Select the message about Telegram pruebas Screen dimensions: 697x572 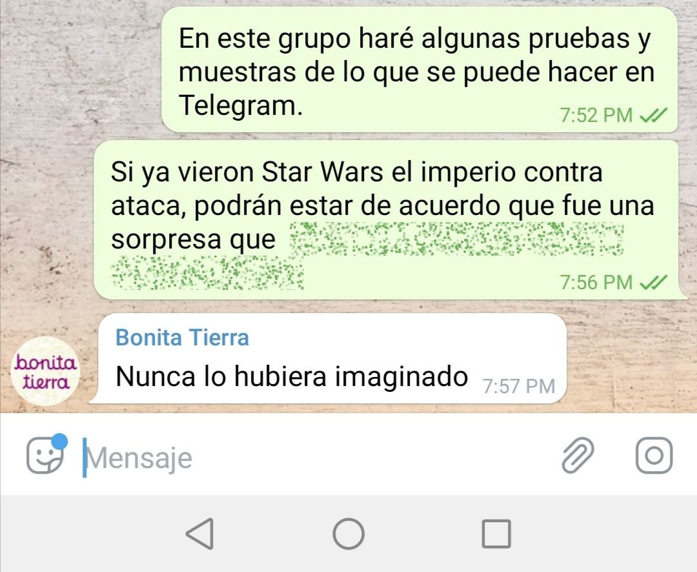pyautogui.click(x=419, y=69)
